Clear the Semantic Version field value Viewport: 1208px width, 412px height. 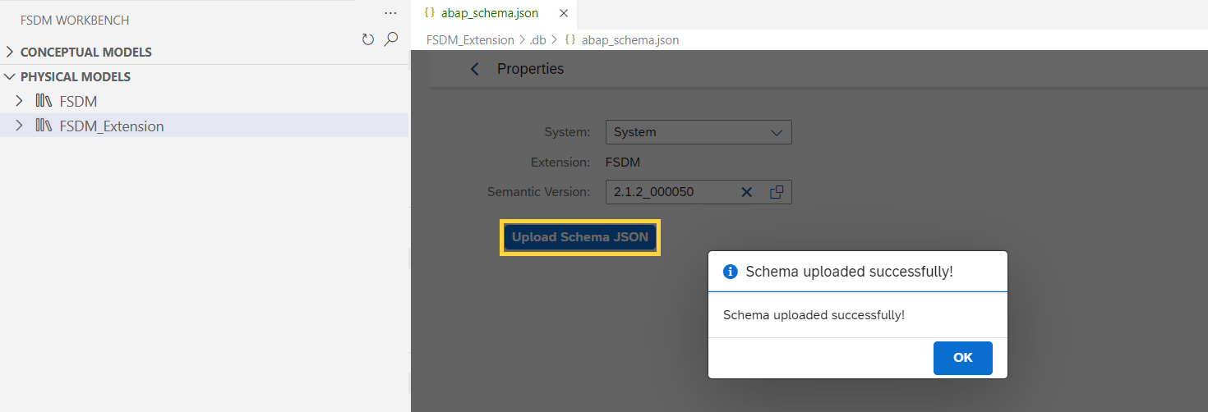747,192
